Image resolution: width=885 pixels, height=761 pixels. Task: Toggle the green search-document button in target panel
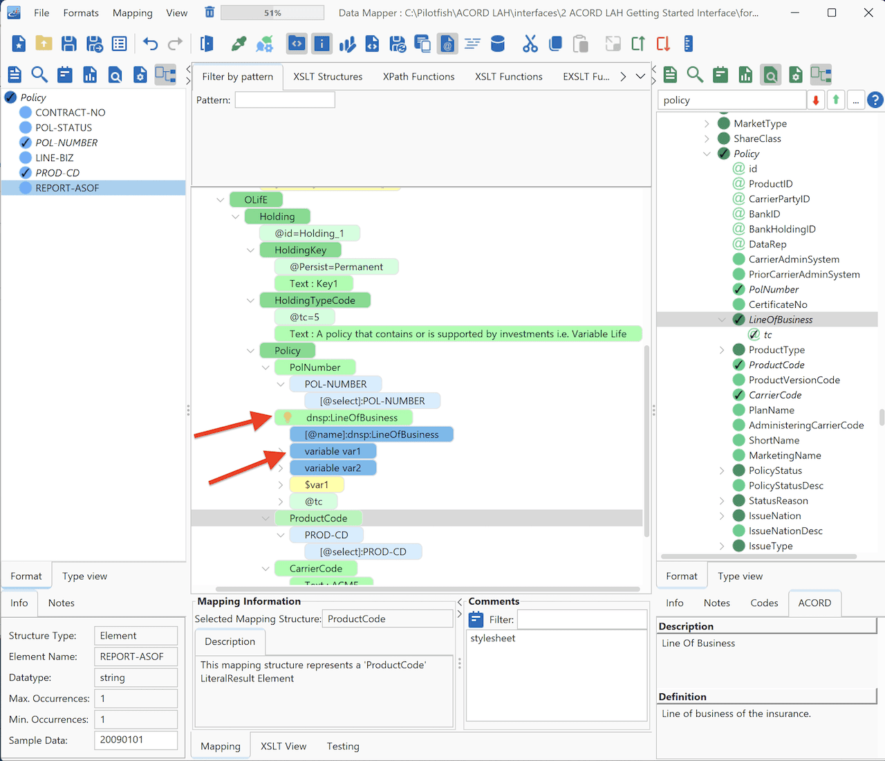pyautogui.click(x=770, y=74)
